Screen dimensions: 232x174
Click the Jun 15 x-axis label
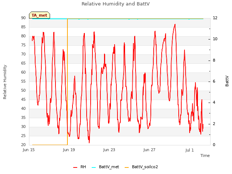tap(29, 150)
